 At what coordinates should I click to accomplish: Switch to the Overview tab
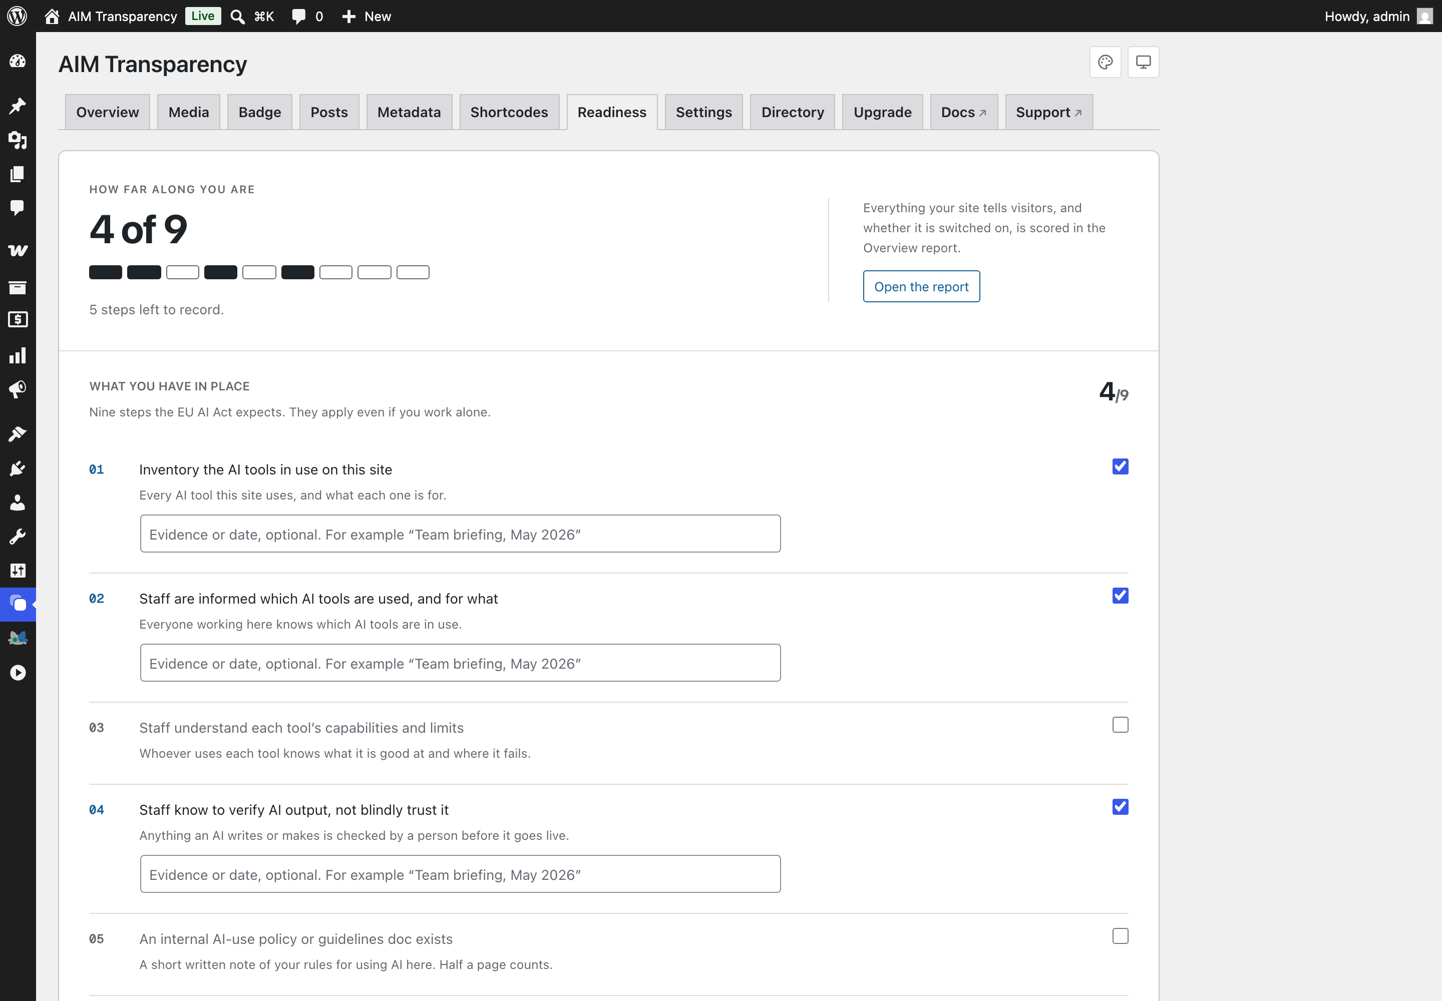pyautogui.click(x=107, y=112)
